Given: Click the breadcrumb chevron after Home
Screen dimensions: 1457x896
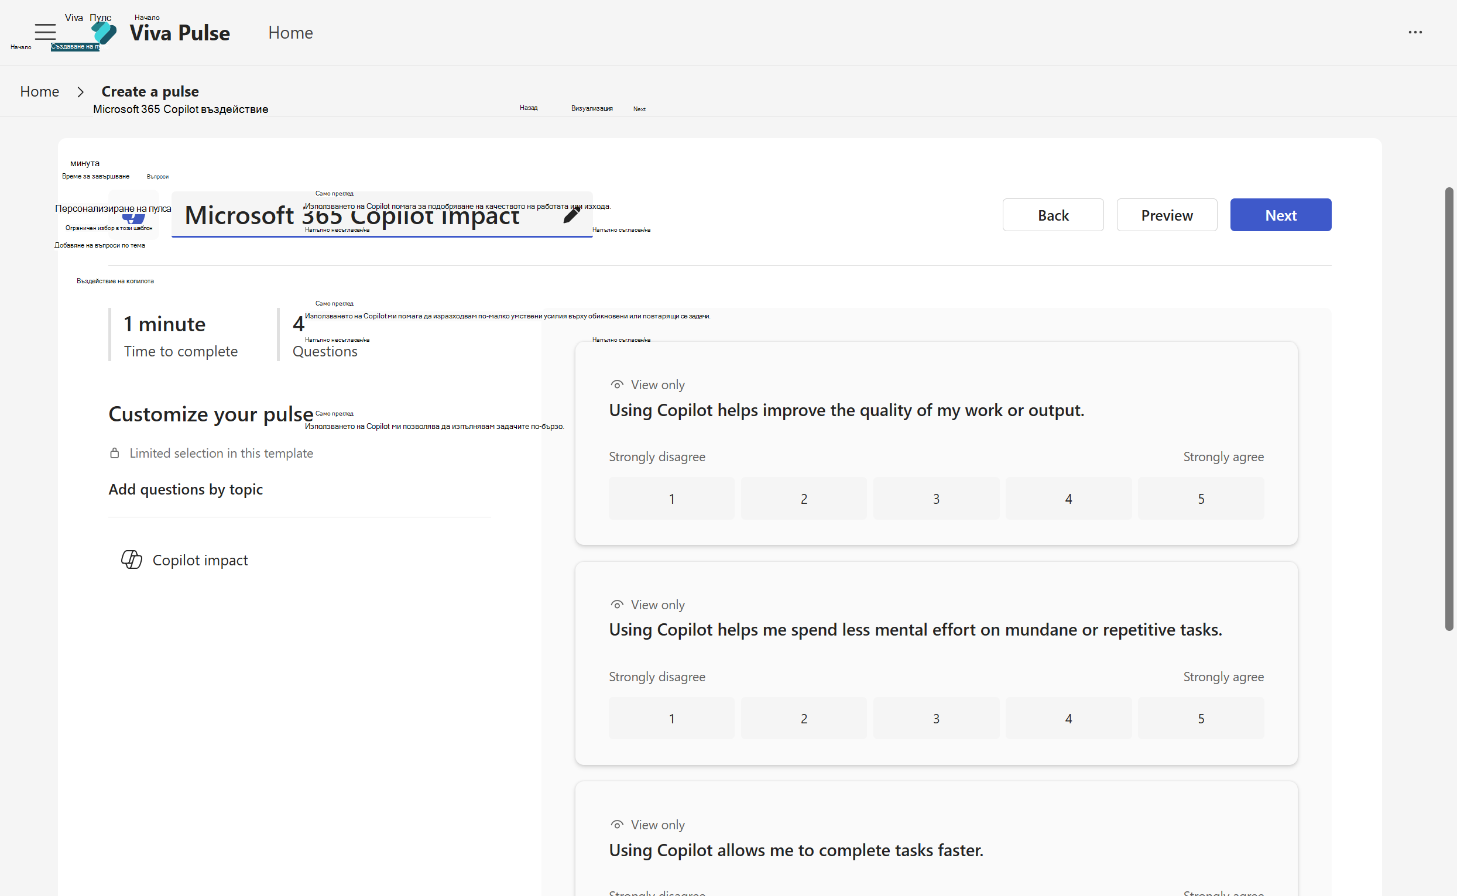Looking at the screenshot, I should [81, 92].
